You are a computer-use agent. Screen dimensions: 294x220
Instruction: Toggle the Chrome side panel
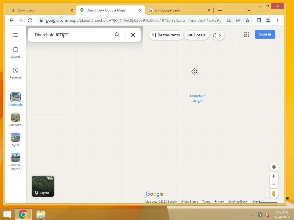click(259, 20)
